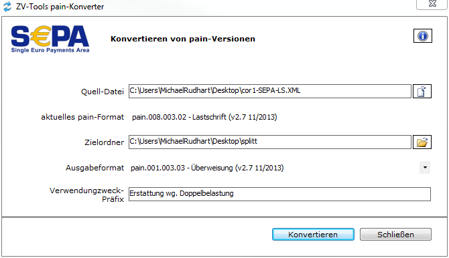Click the pain.008.003.02 Lastschrift format text

click(204, 117)
